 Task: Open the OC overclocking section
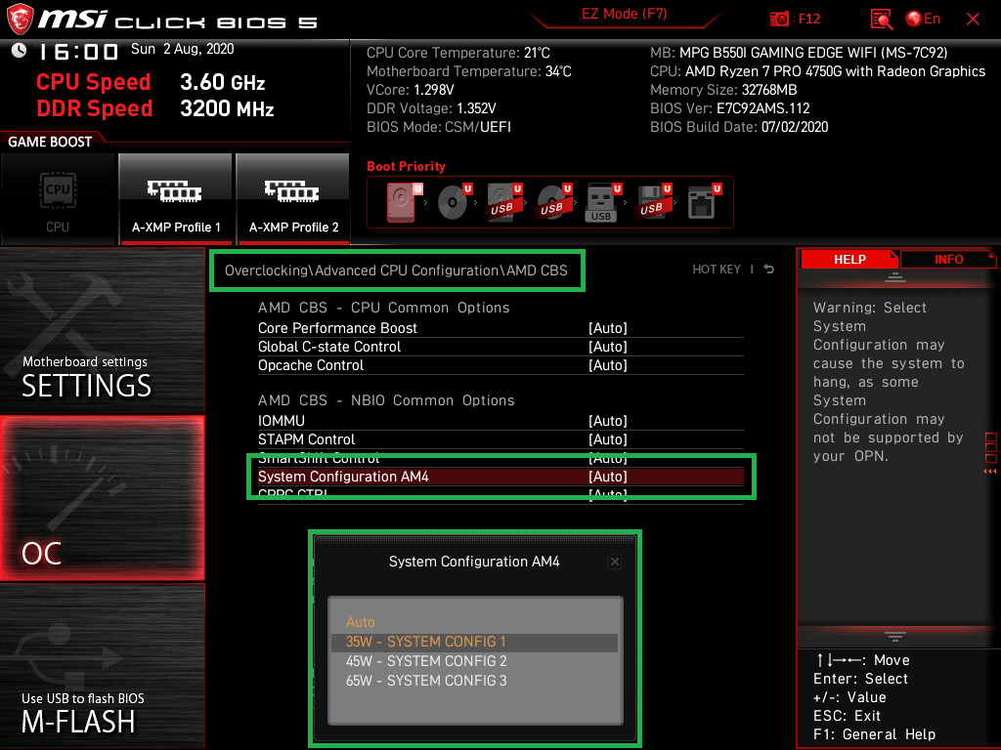[102, 499]
